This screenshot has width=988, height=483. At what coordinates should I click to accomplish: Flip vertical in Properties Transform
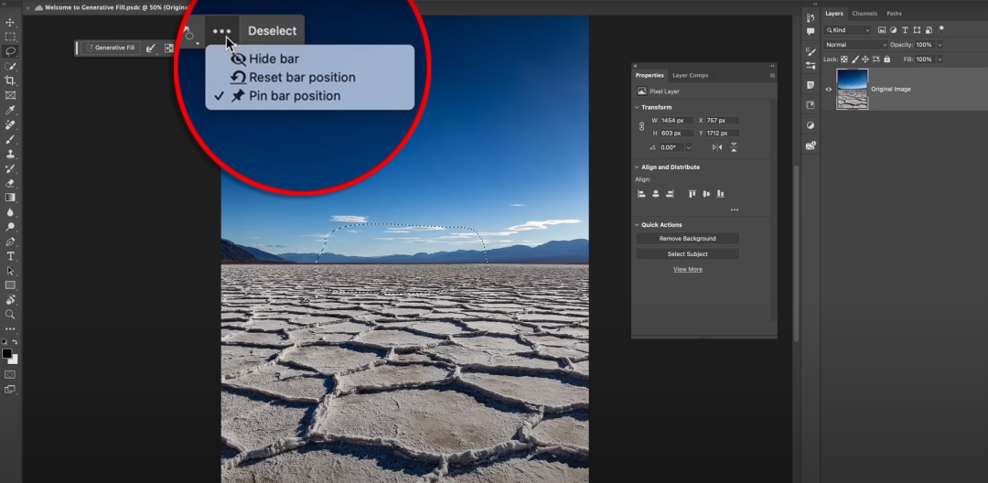tap(734, 147)
